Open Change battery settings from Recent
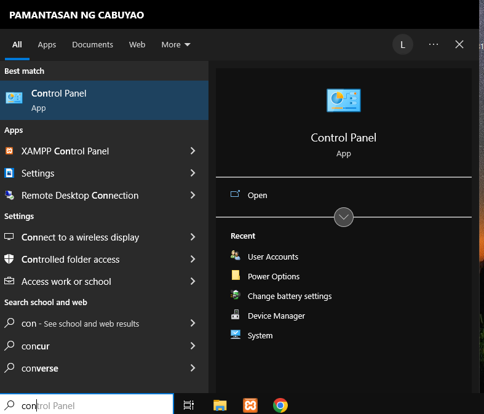The width and height of the screenshot is (484, 414). point(290,297)
